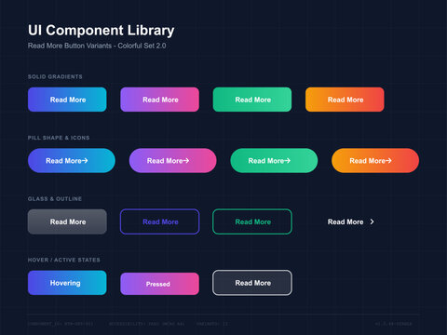Click the green outlined Read More button
Screen dimensions: 447x335
252,221
